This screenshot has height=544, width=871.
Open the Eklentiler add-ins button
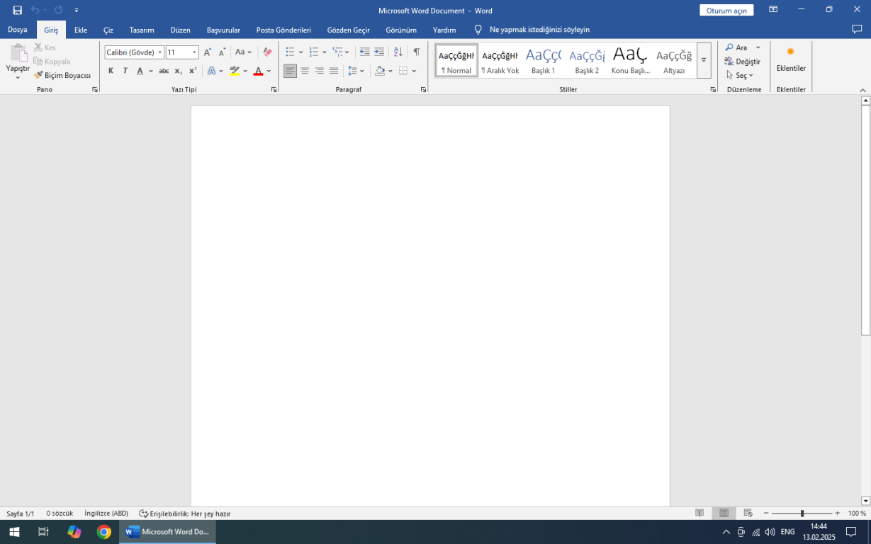791,61
